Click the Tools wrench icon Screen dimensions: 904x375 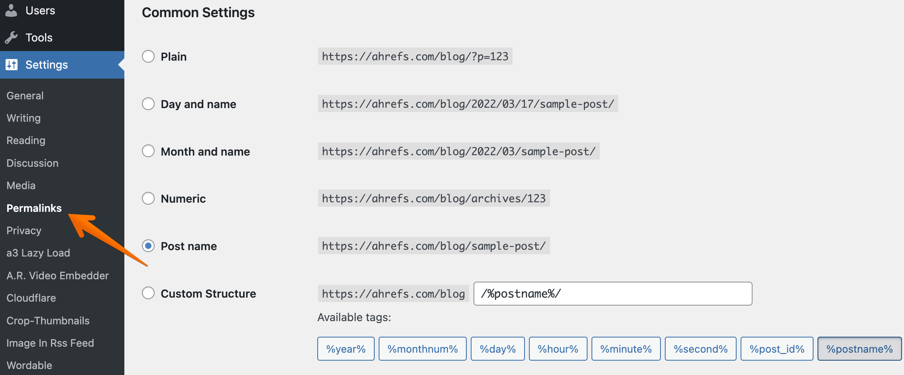(x=12, y=37)
